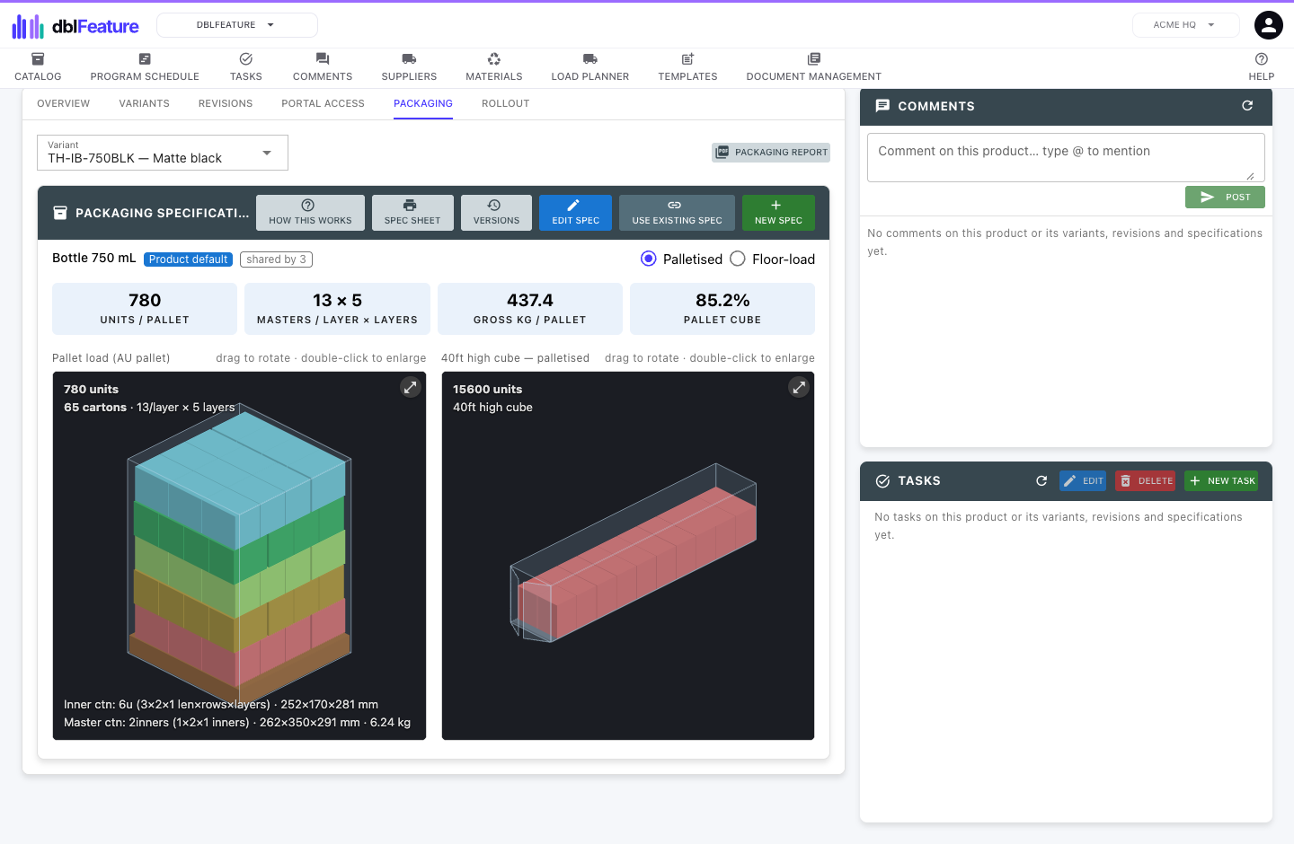1294x844 pixels.
Task: Click the Edit Spec button
Action: point(575,213)
